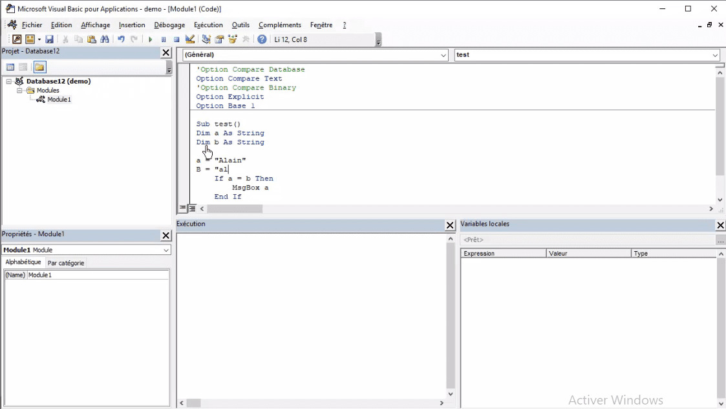
Task: Open the Fenêtre menu
Action: pos(321,25)
